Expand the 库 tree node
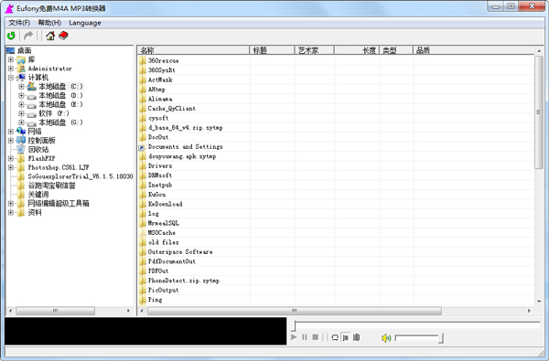549x361 pixels. click(11, 59)
